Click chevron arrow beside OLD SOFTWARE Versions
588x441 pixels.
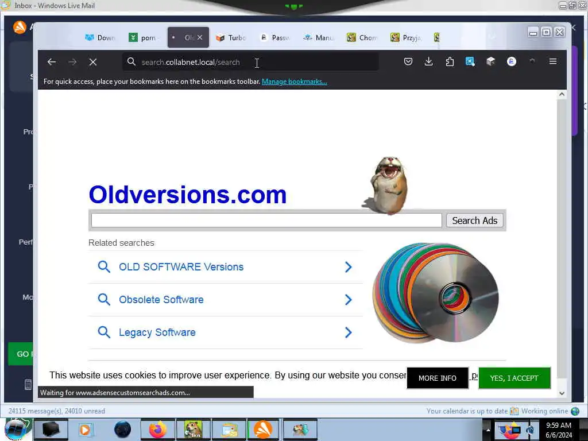pos(349,267)
